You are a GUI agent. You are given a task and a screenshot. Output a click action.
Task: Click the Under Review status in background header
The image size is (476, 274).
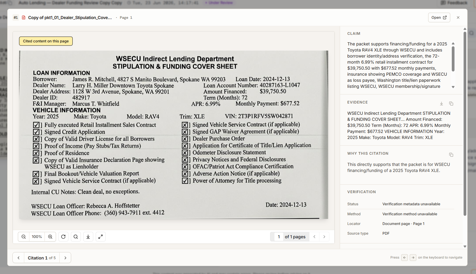219,3
